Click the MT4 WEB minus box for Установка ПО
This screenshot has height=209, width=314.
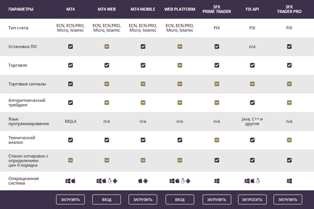point(107,47)
